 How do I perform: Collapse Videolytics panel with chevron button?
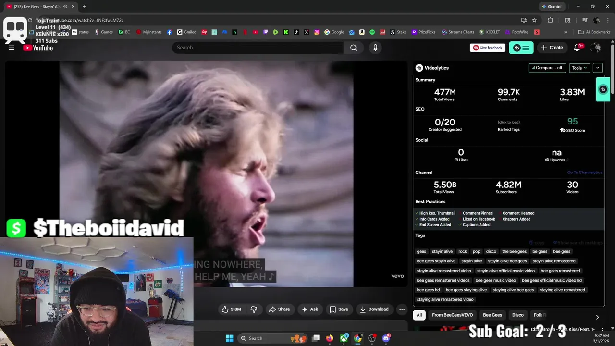[x=598, y=68]
